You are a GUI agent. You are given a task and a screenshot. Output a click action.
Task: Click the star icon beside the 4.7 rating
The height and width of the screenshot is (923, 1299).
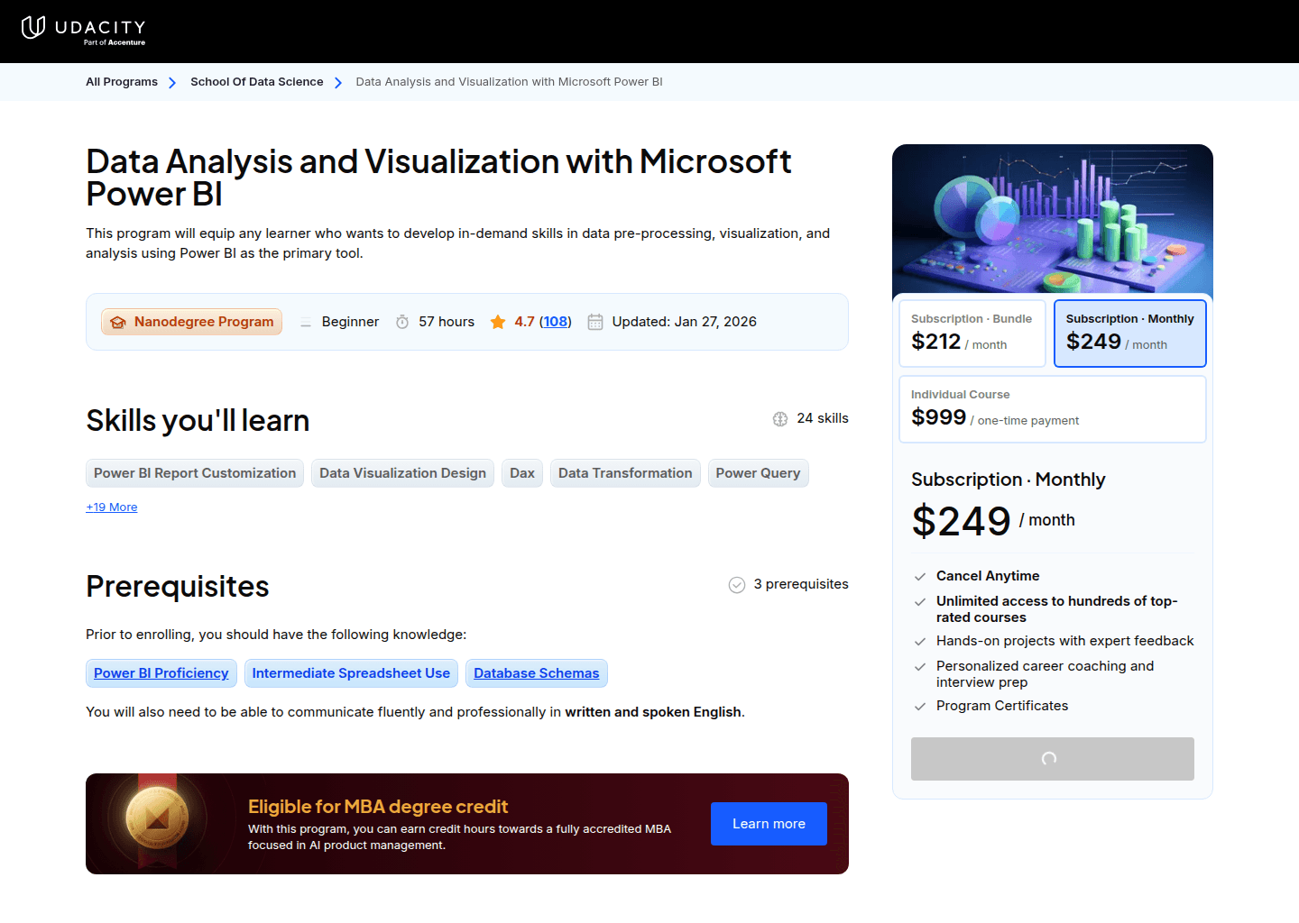point(498,321)
